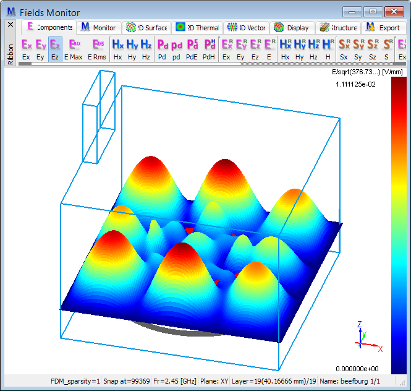Switch to the Monitor tab

(98, 28)
